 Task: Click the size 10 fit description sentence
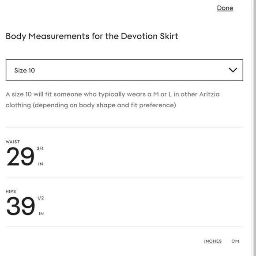[113, 100]
